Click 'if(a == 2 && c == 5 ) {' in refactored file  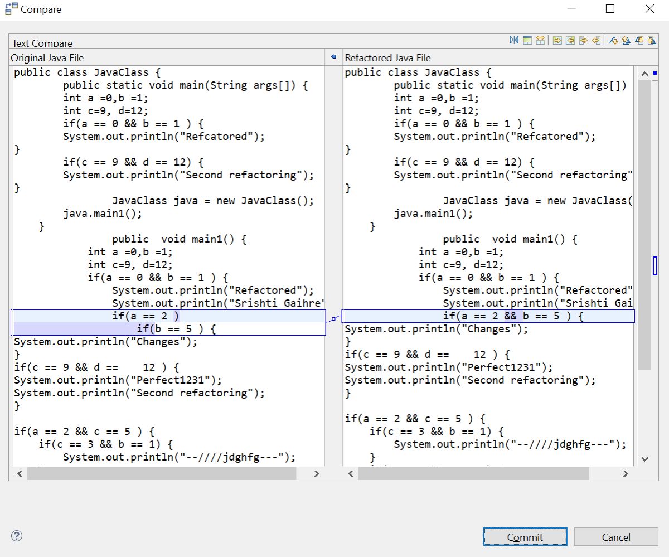point(415,419)
